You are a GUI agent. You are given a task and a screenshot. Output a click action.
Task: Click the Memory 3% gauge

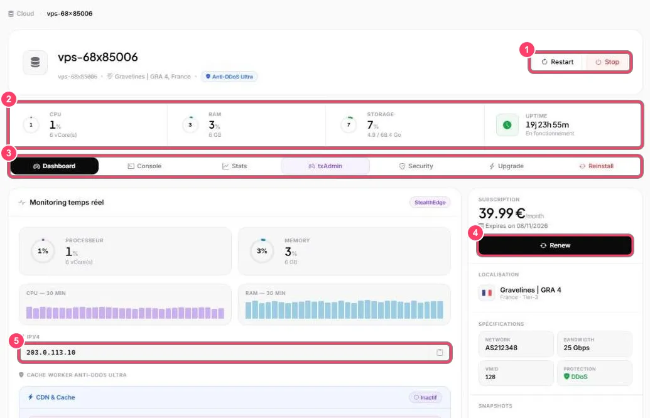(x=262, y=251)
